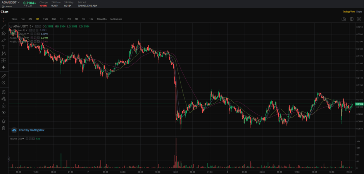Toggle visibility of all drawings eye icon
Screen dimensions: 364x174
pyautogui.click(x=3, y=112)
